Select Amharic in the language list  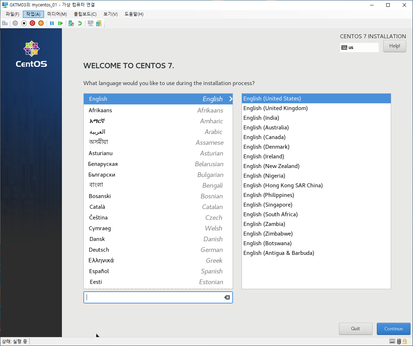coord(158,121)
